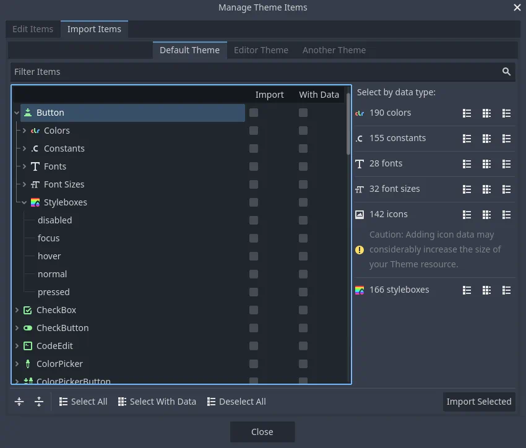526x448 pixels.
Task: Expand all types using bottom expand icon
Action: tap(39, 402)
